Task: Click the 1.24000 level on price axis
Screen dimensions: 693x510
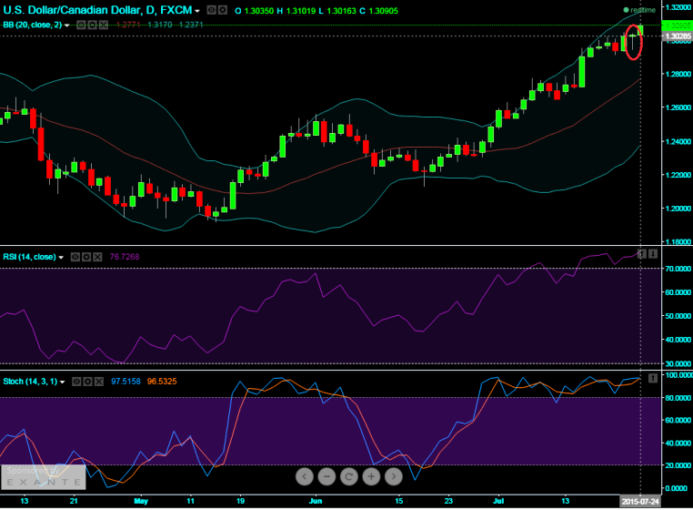Action: click(x=678, y=142)
